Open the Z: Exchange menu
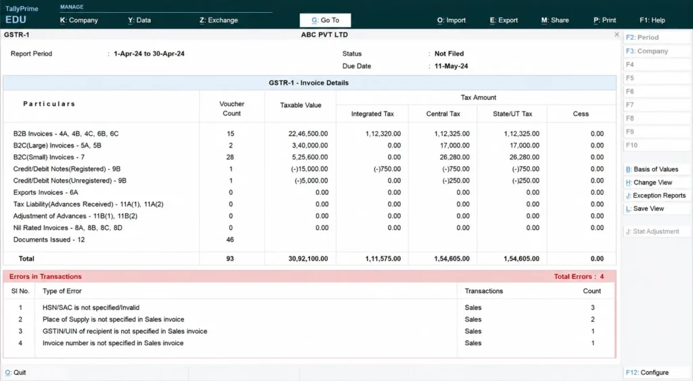Image resolution: width=693 pixels, height=381 pixels. pyautogui.click(x=219, y=20)
